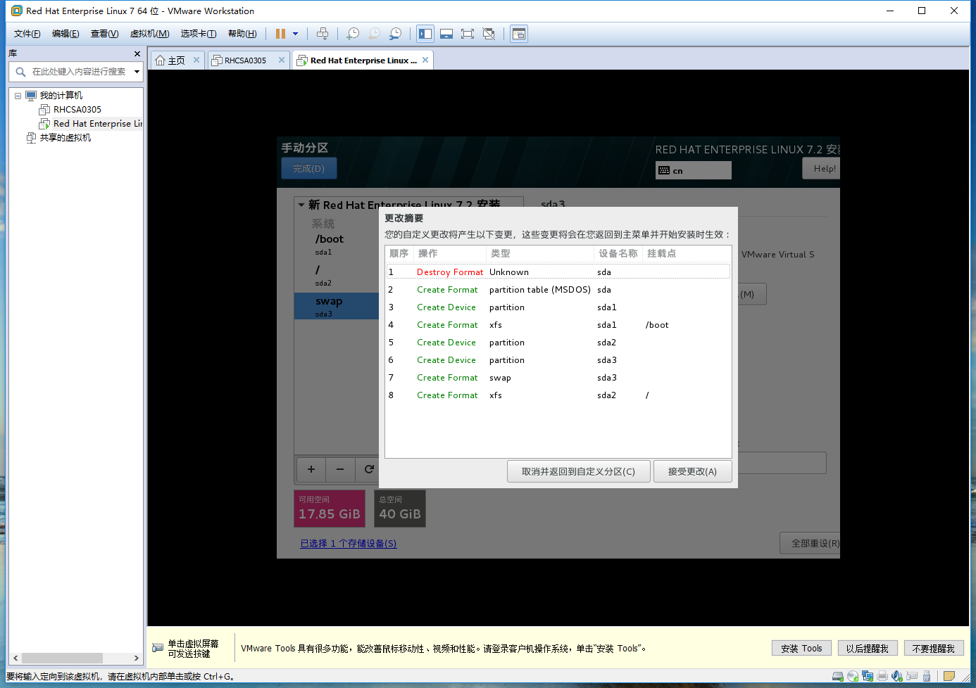Screen dimensions: 976x688
Task: Click the sound card status icon
Action: [897, 677]
